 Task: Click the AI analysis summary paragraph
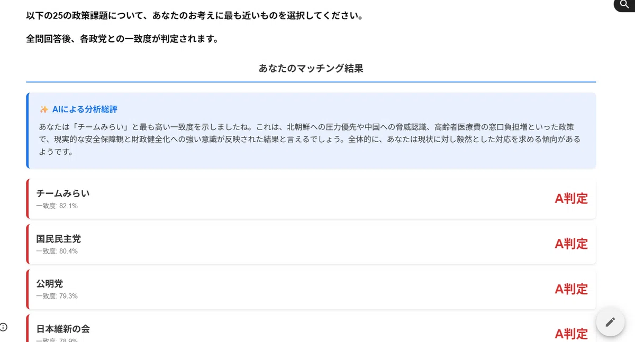click(x=310, y=140)
